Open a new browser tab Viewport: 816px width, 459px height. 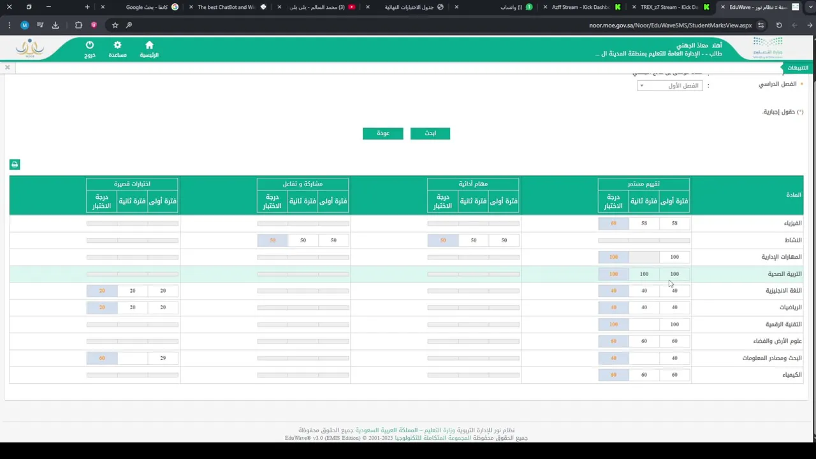click(x=87, y=7)
